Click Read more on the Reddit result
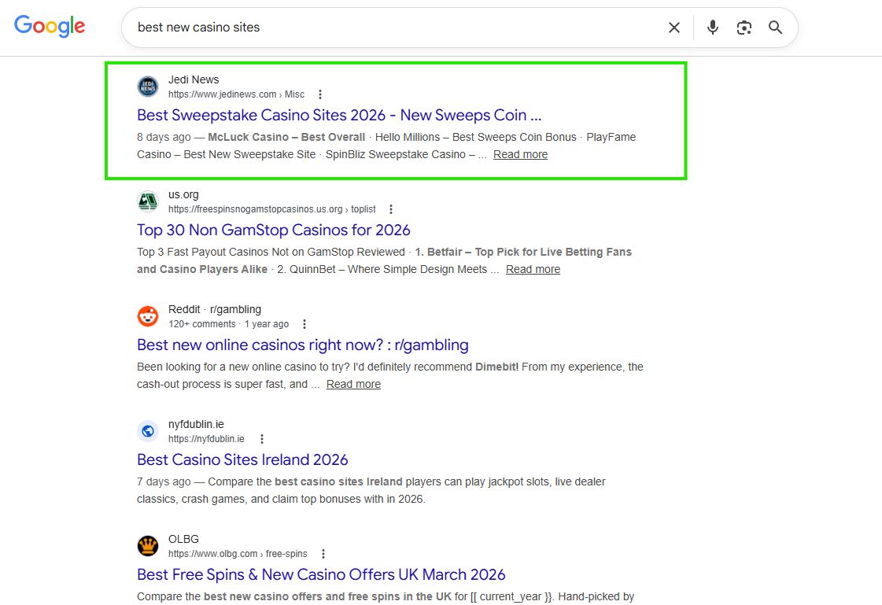Image resolution: width=882 pixels, height=605 pixels. coord(353,384)
